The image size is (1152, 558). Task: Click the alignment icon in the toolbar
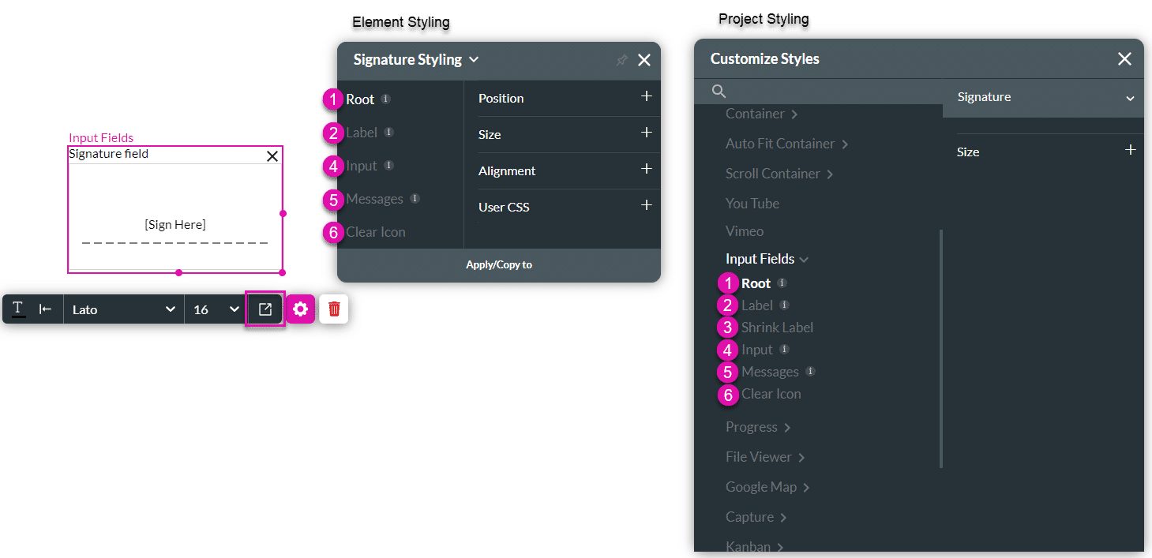click(x=46, y=309)
